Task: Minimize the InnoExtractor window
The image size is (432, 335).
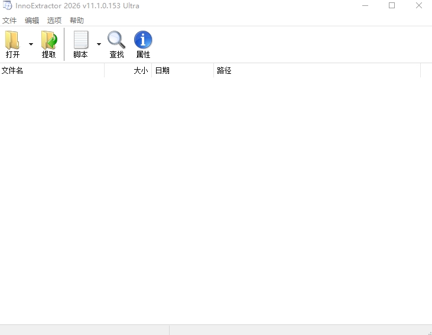Action: 365,5
